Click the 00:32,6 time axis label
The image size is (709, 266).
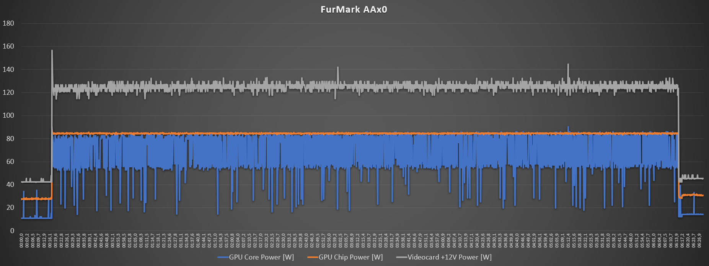point(78,241)
